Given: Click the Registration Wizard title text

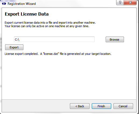Looking at the screenshot, I should [22, 4].
